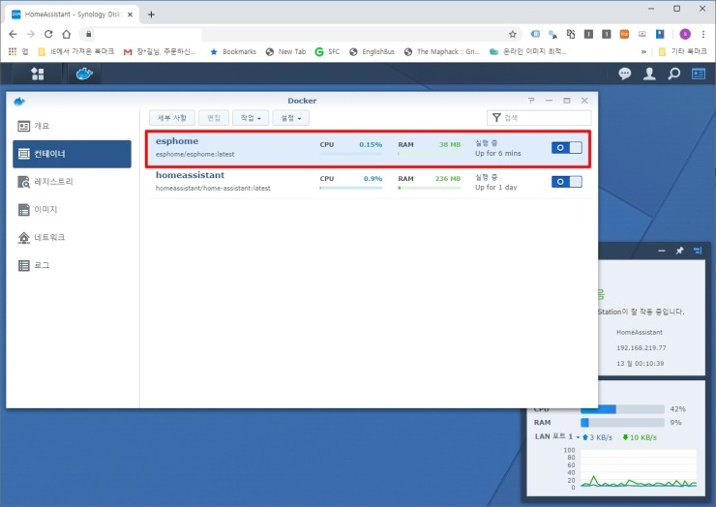Click the browser forward arrow
The height and width of the screenshot is (507, 716).
point(31,34)
